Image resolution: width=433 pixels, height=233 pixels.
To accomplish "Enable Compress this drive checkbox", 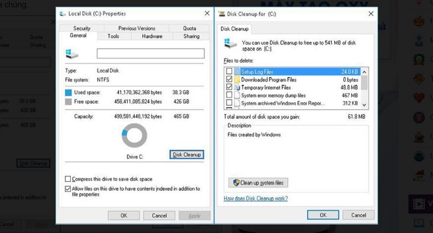I will (68, 179).
